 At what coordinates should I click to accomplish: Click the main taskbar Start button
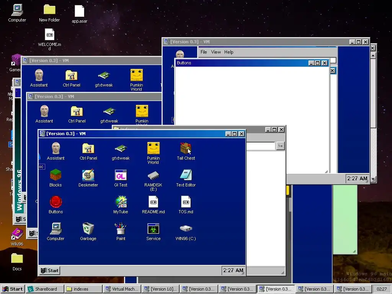coord(13,289)
